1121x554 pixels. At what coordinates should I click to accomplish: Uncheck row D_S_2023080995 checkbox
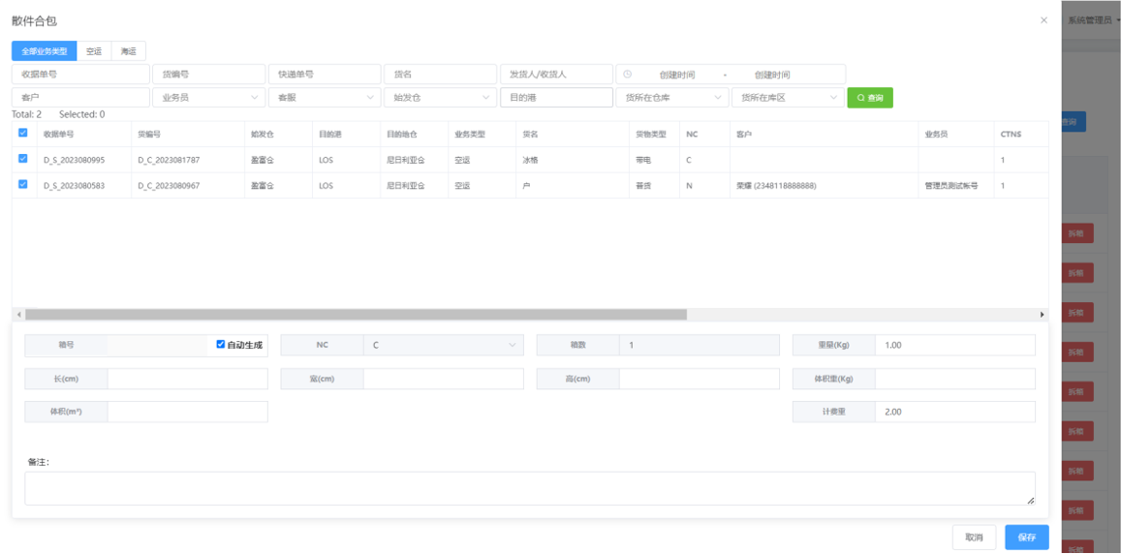coord(23,160)
